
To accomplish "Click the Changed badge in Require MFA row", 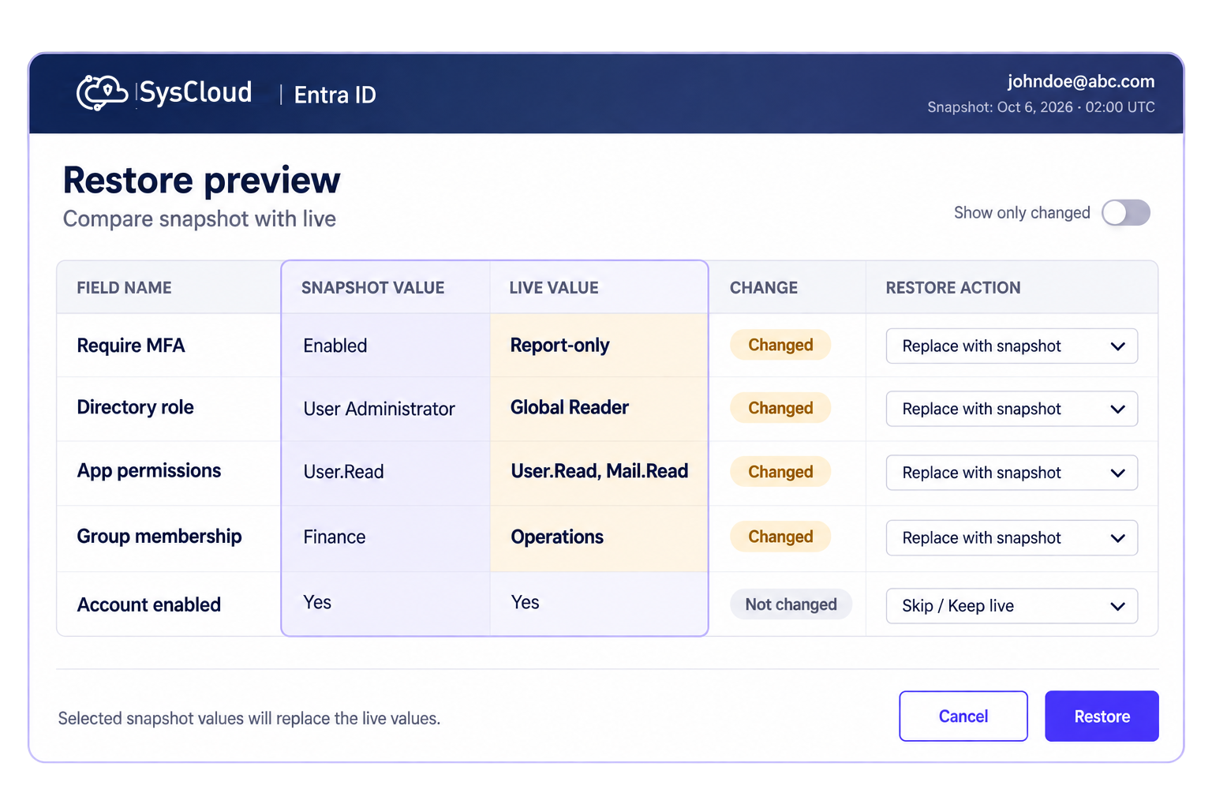I will [x=780, y=345].
